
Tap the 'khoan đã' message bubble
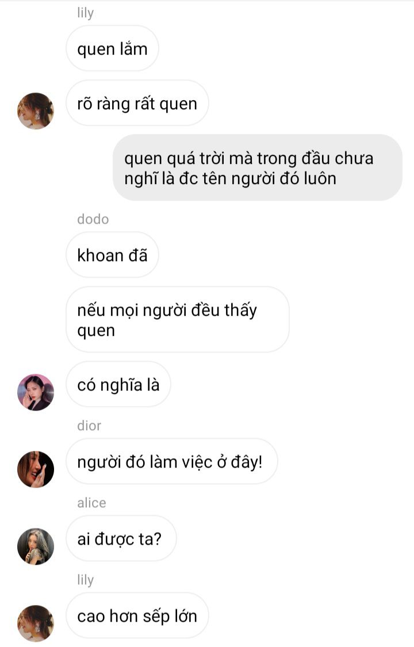[112, 255]
